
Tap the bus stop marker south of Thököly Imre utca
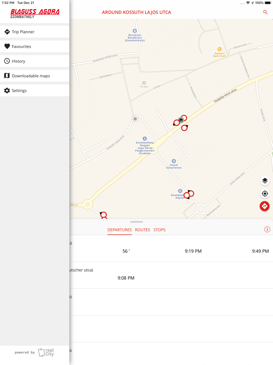184,127
